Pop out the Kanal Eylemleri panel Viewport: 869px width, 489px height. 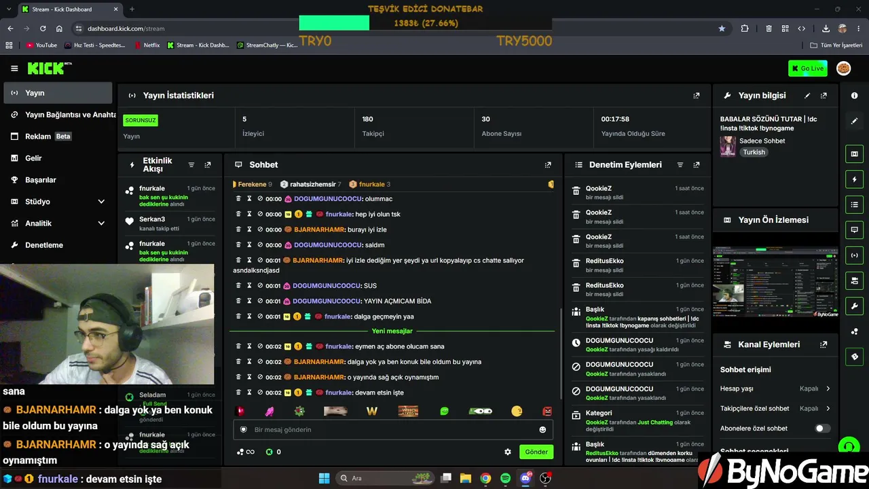point(824,344)
